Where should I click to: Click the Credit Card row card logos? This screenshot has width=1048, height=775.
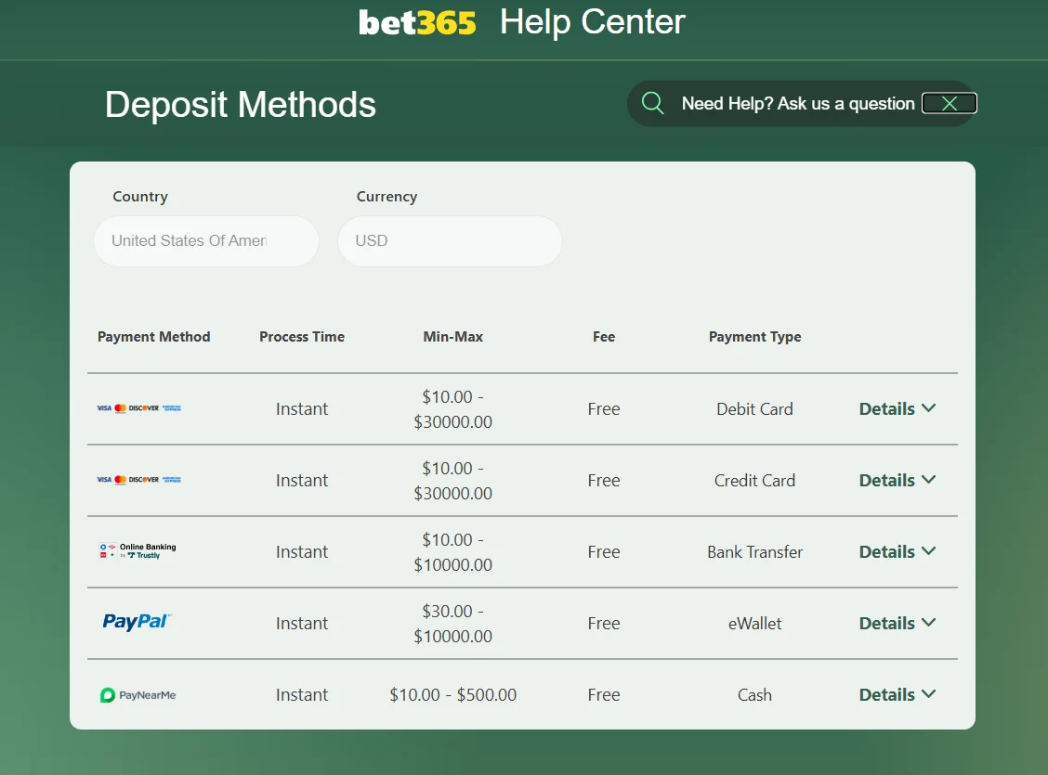coord(139,479)
